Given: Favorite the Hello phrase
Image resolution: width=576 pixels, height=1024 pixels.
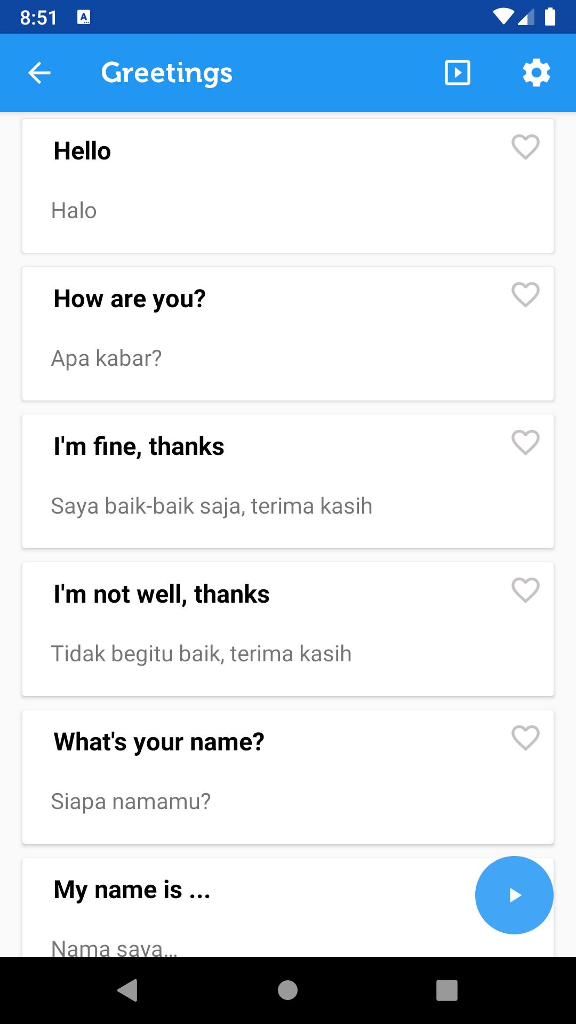Looking at the screenshot, I should coord(525,147).
